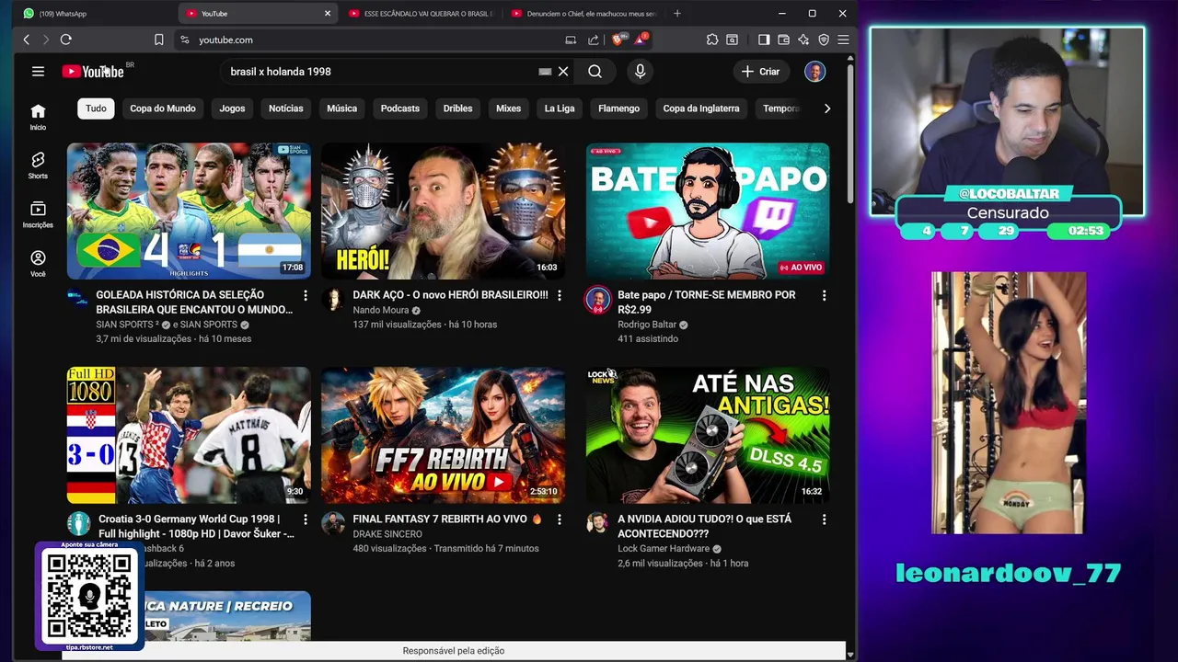Go to YouTube home via logo
This screenshot has width=1178, height=662.
93,71
